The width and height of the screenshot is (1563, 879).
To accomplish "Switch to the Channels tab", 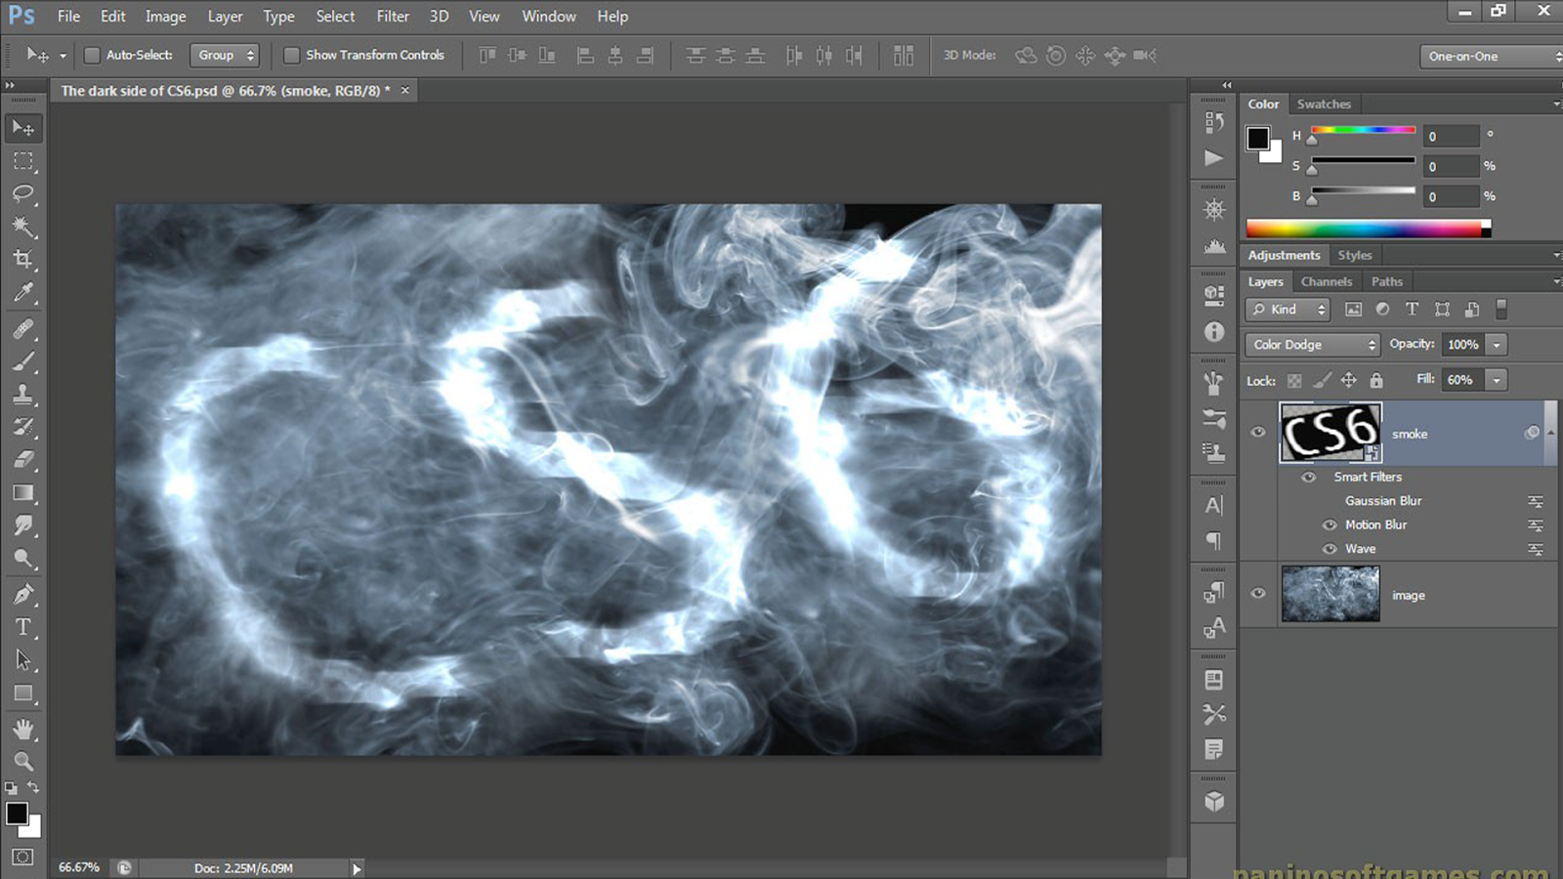I will point(1327,282).
